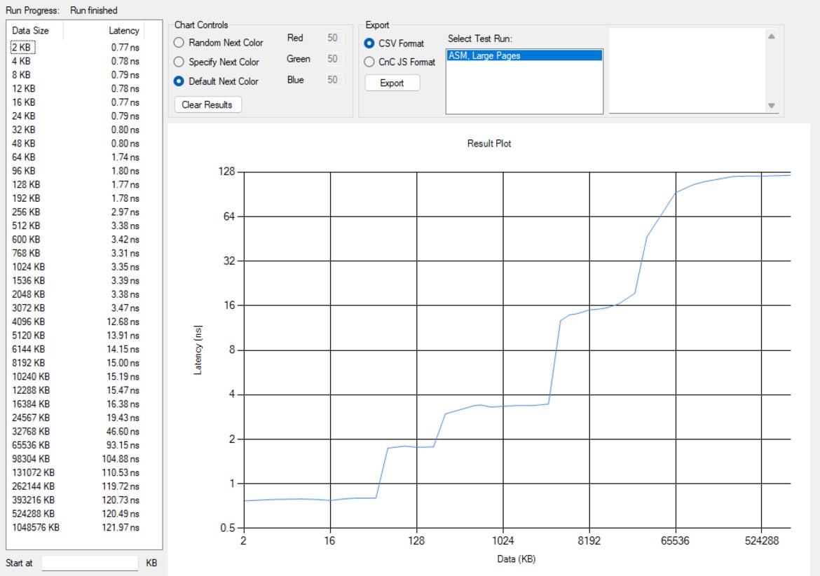Select the 16384 KB row
Viewport: 820px width, 576px height.
(x=76, y=404)
